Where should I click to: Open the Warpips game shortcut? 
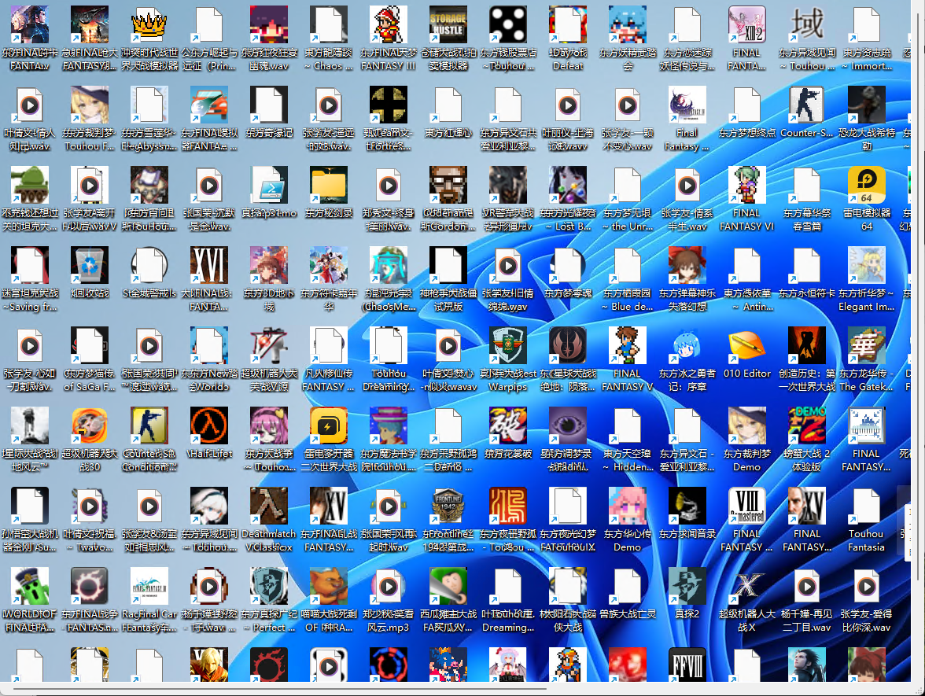(508, 346)
